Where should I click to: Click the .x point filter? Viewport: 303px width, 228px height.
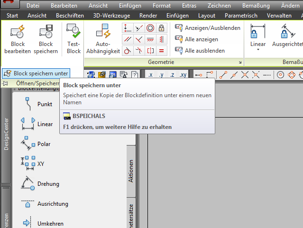150,74
